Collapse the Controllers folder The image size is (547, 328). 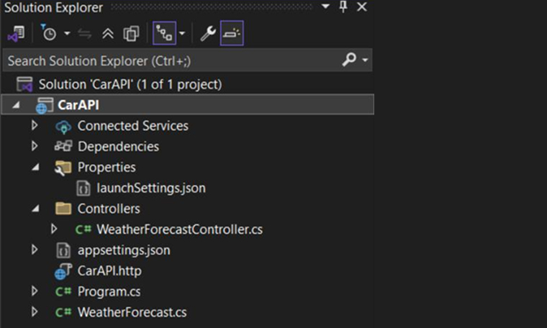(x=35, y=209)
